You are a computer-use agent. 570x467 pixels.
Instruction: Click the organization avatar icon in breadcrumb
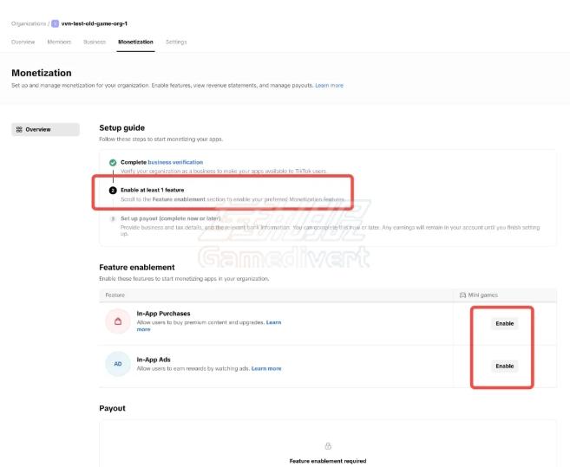55,23
